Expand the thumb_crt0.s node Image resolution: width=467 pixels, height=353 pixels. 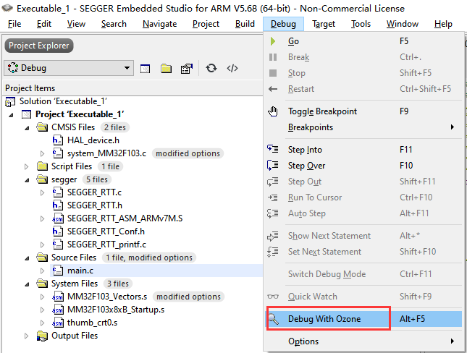coord(42,323)
